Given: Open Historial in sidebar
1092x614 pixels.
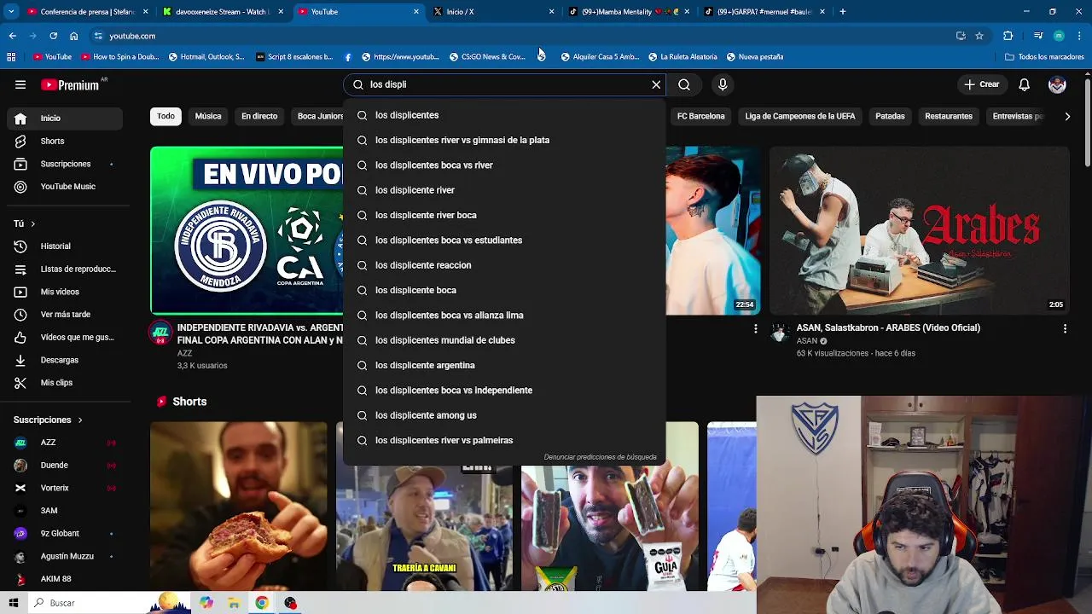Looking at the screenshot, I should tap(66, 246).
